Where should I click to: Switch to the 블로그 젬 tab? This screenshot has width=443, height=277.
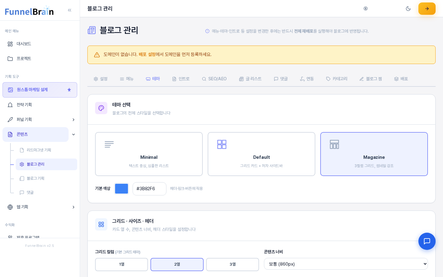(x=371, y=79)
